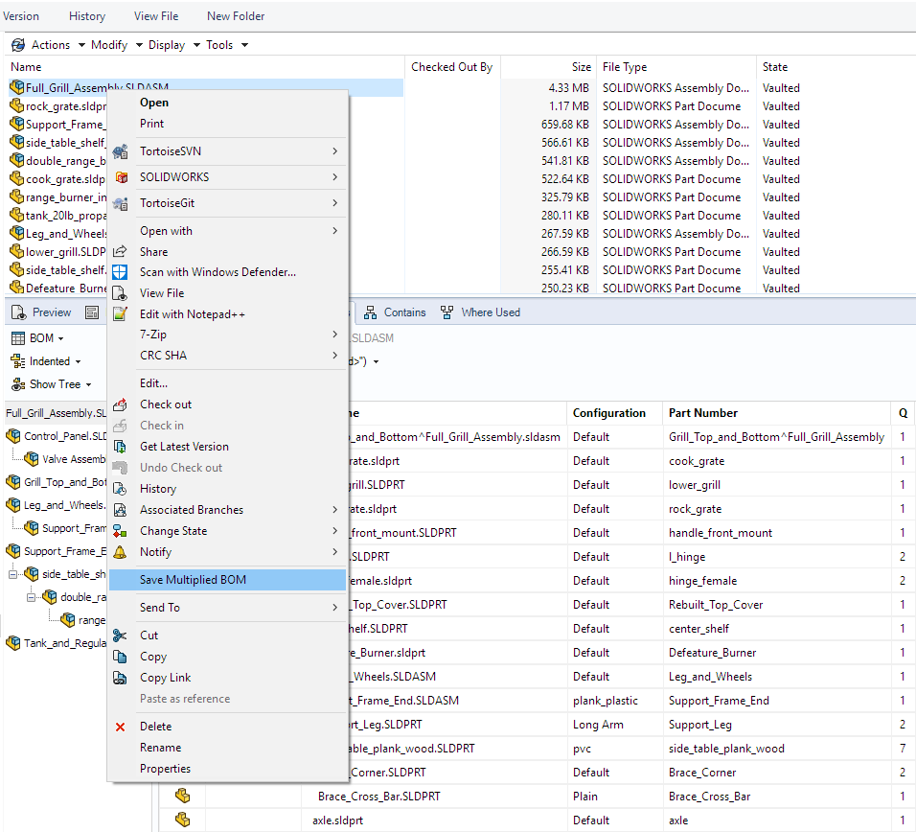Collapse the side_table_sh tree node
The image size is (916, 832).
pyautogui.click(x=12, y=574)
